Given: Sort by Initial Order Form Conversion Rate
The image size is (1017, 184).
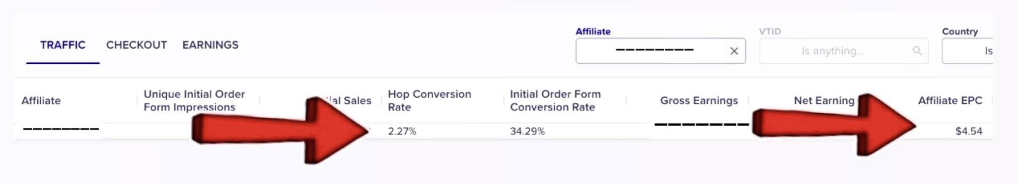Looking at the screenshot, I should (555, 100).
